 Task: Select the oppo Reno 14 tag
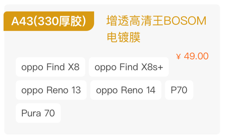pyautogui.click(x=126, y=90)
